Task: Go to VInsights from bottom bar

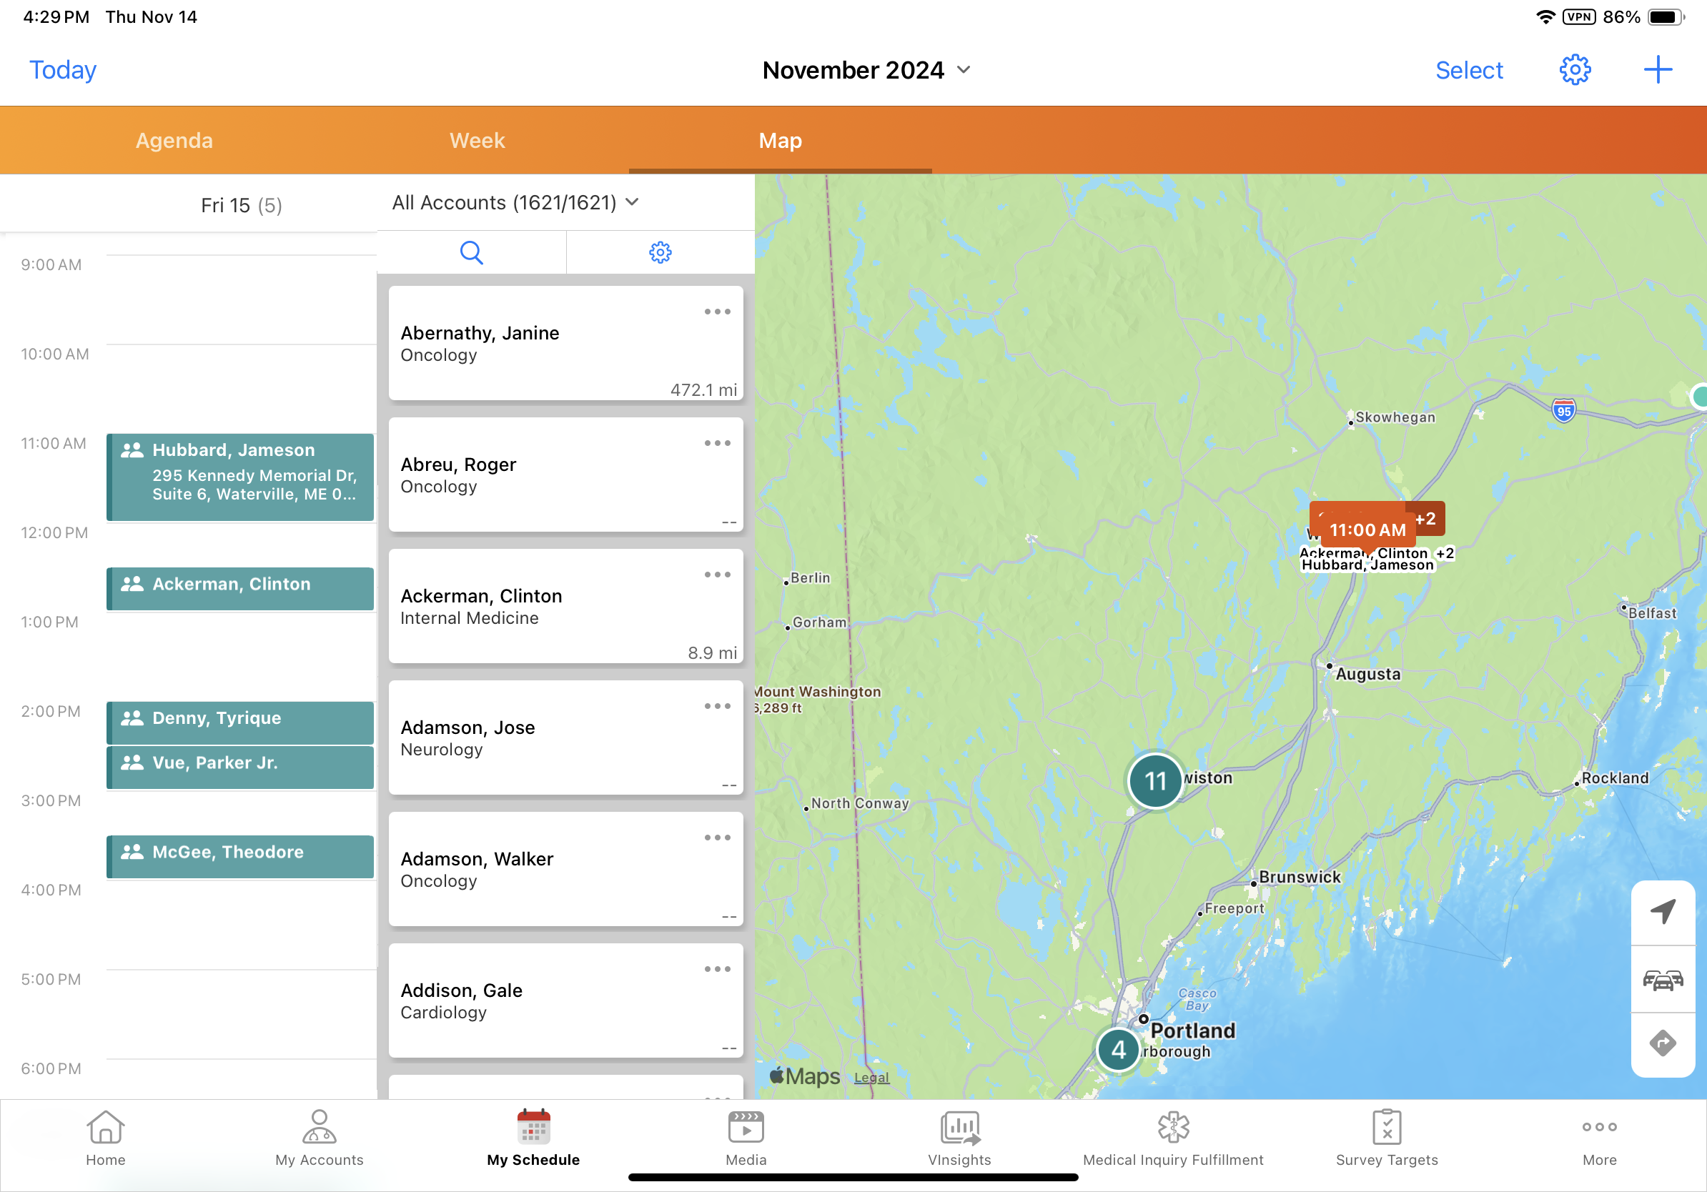Action: [x=959, y=1138]
